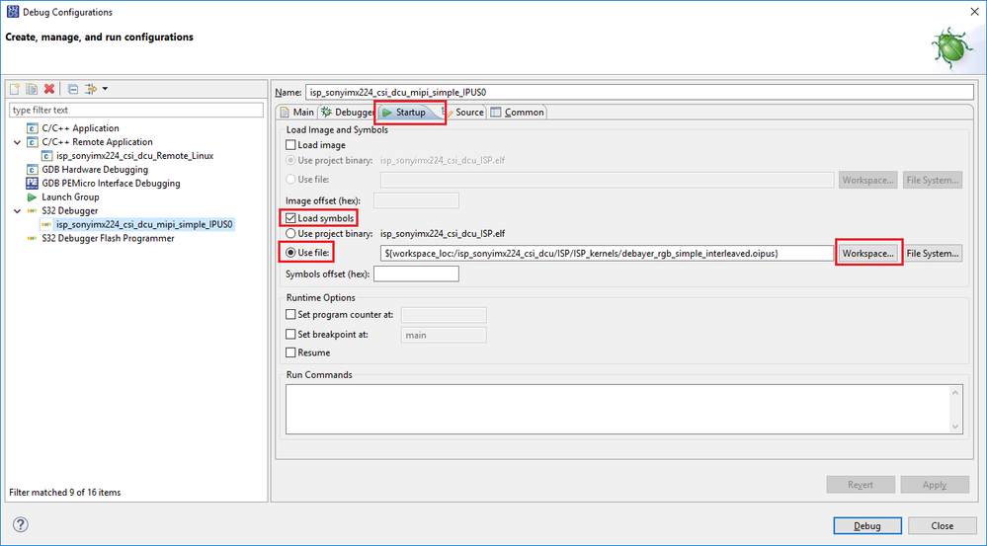This screenshot has width=987, height=546.
Task: Click the Duplicate launch configuration icon
Action: (x=32, y=89)
